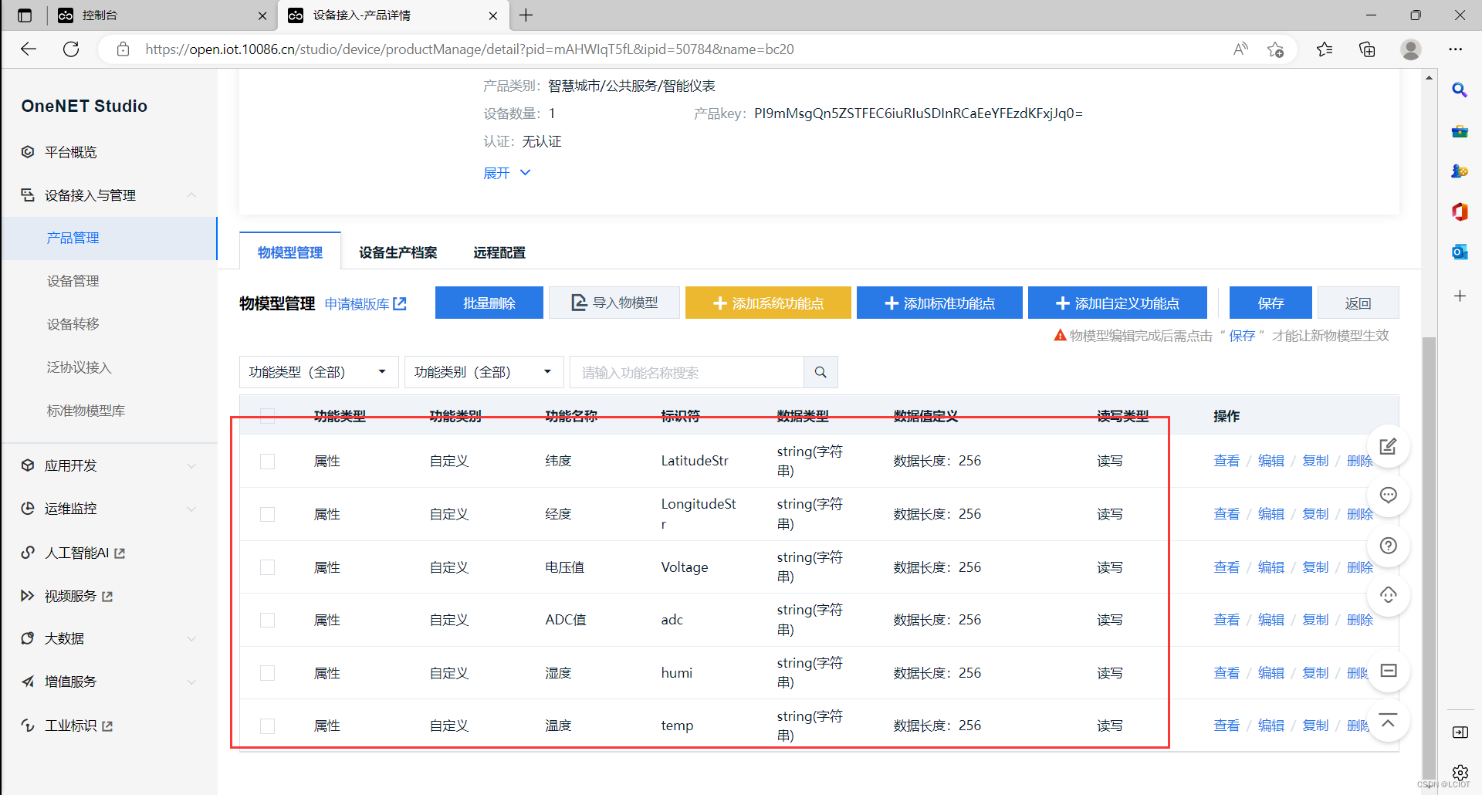The image size is (1482, 795).
Task: Switch to 远程配置 tab
Action: 499,252
